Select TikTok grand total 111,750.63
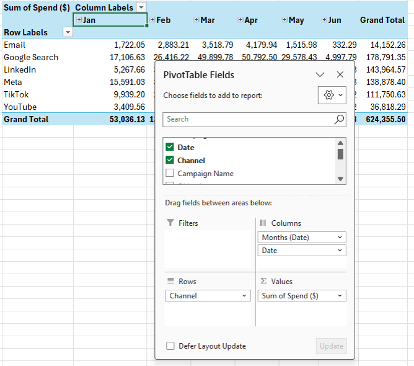This screenshot has width=414, height=366. click(385, 94)
